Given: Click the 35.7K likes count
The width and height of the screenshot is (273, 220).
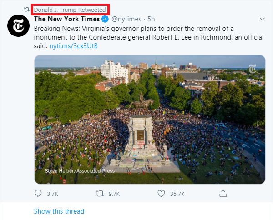Looking at the screenshot, I should (177, 194).
